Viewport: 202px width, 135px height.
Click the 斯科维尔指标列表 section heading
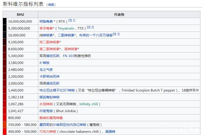pos(23,4)
